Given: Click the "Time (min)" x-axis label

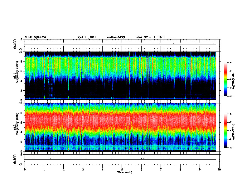Looking at the screenshot, I should point(125,172).
